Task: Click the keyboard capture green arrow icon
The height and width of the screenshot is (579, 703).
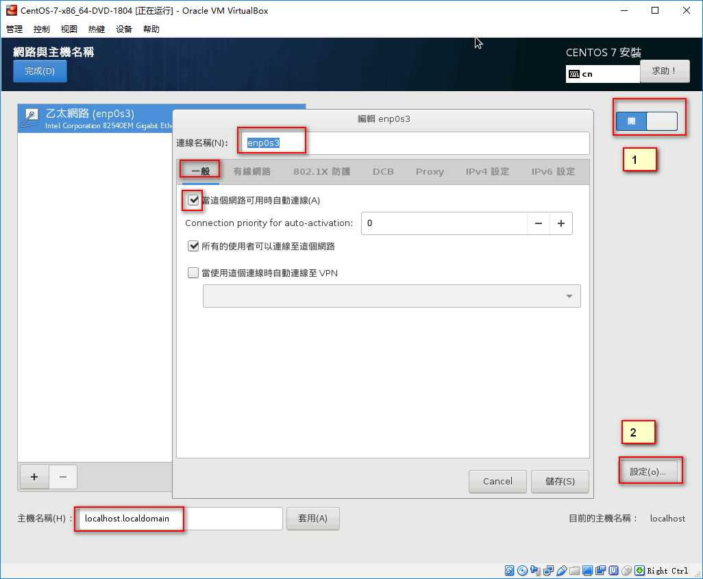Action: pos(639,571)
